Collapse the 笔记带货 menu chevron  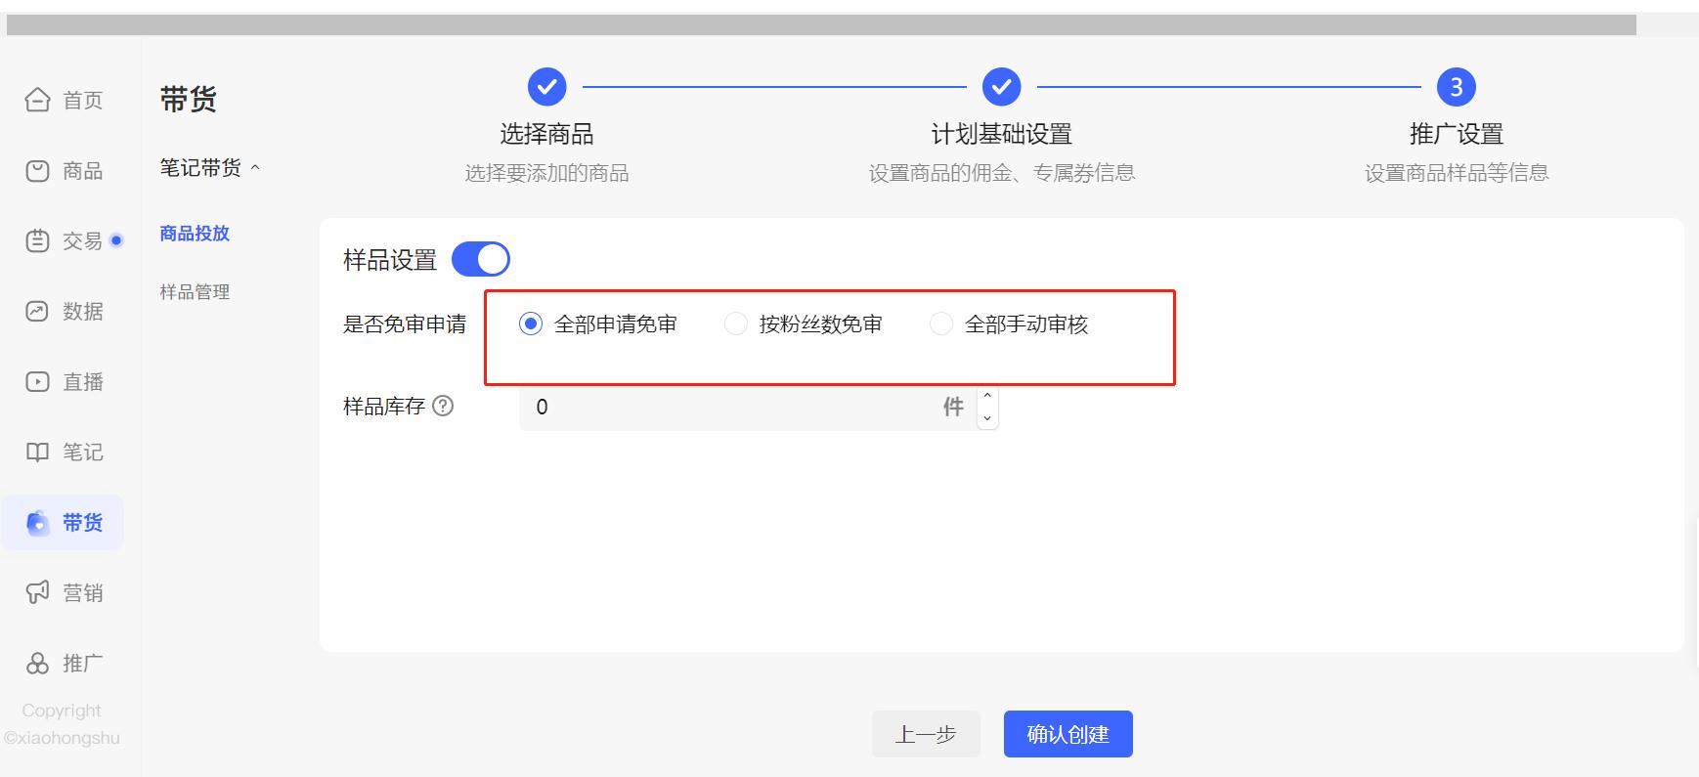tap(257, 166)
